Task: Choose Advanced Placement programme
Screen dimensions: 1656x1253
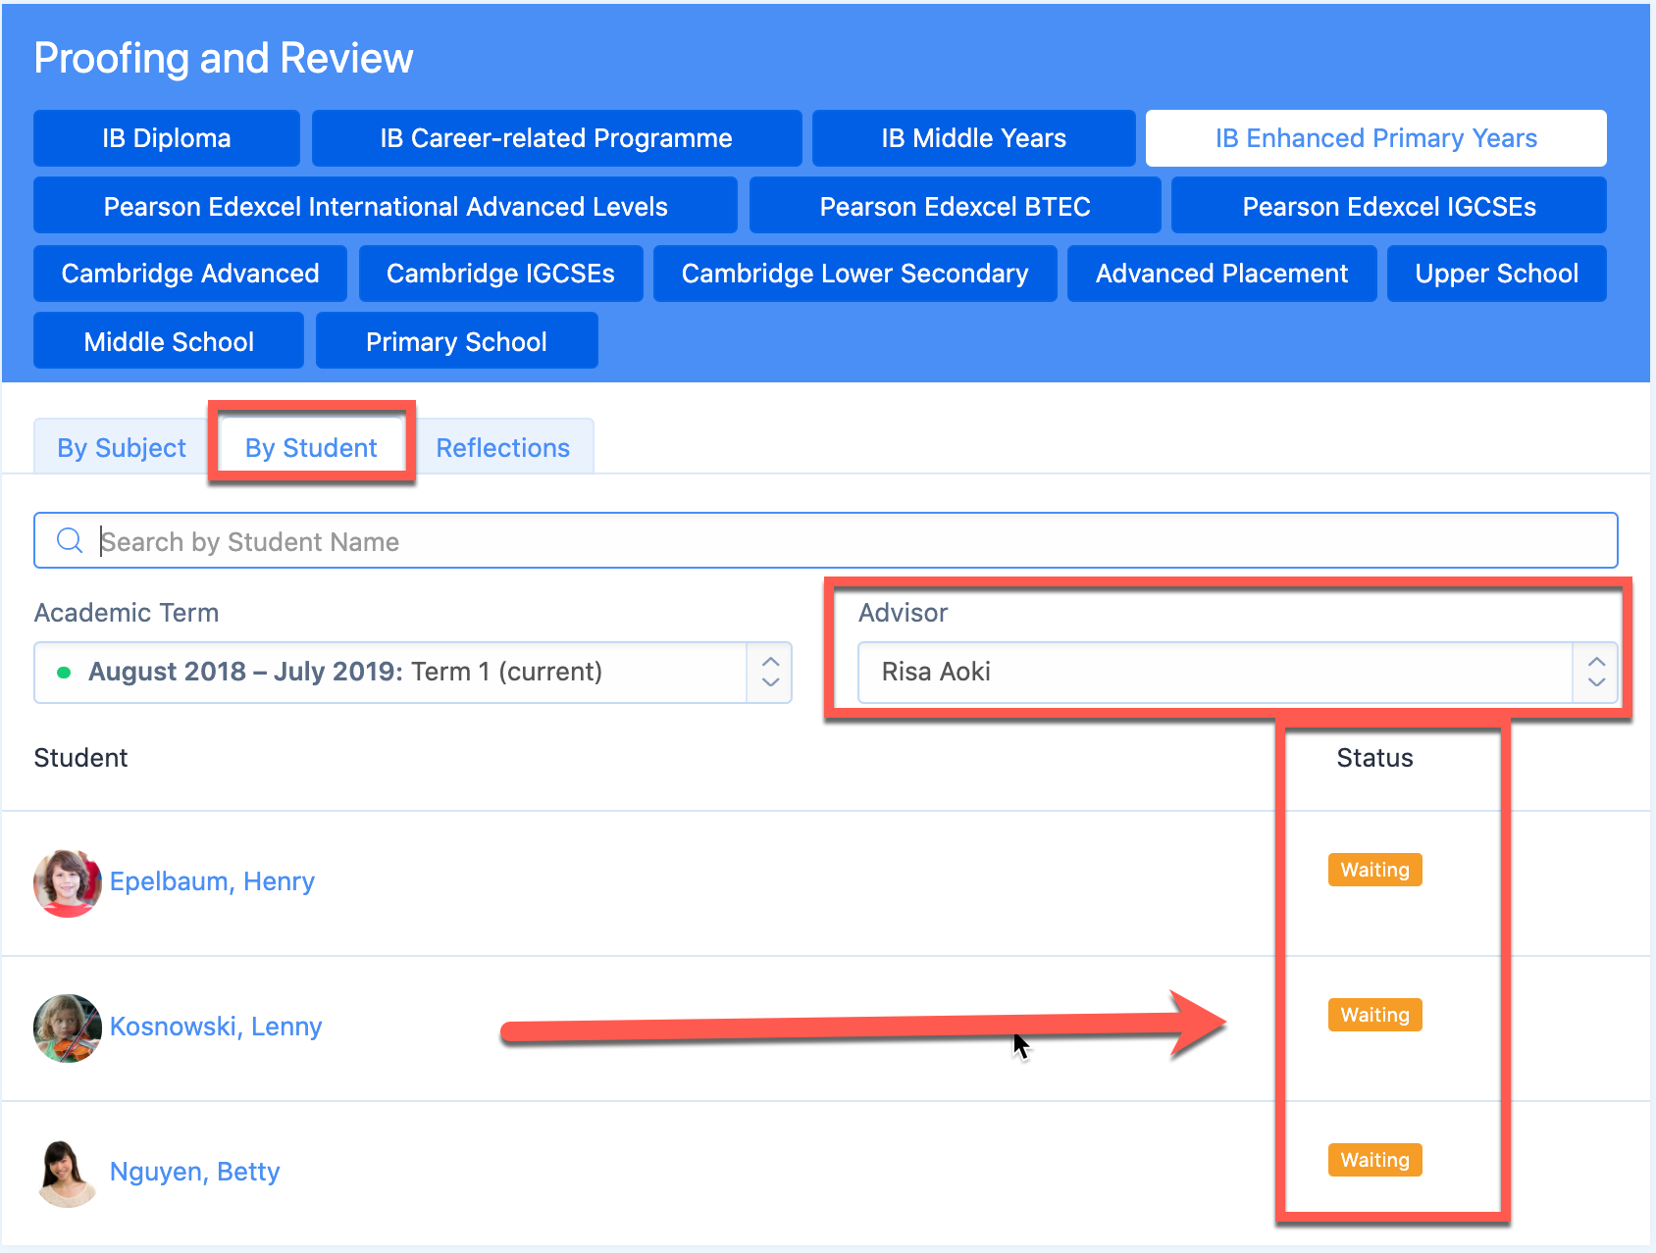Action: pyautogui.click(x=1221, y=274)
